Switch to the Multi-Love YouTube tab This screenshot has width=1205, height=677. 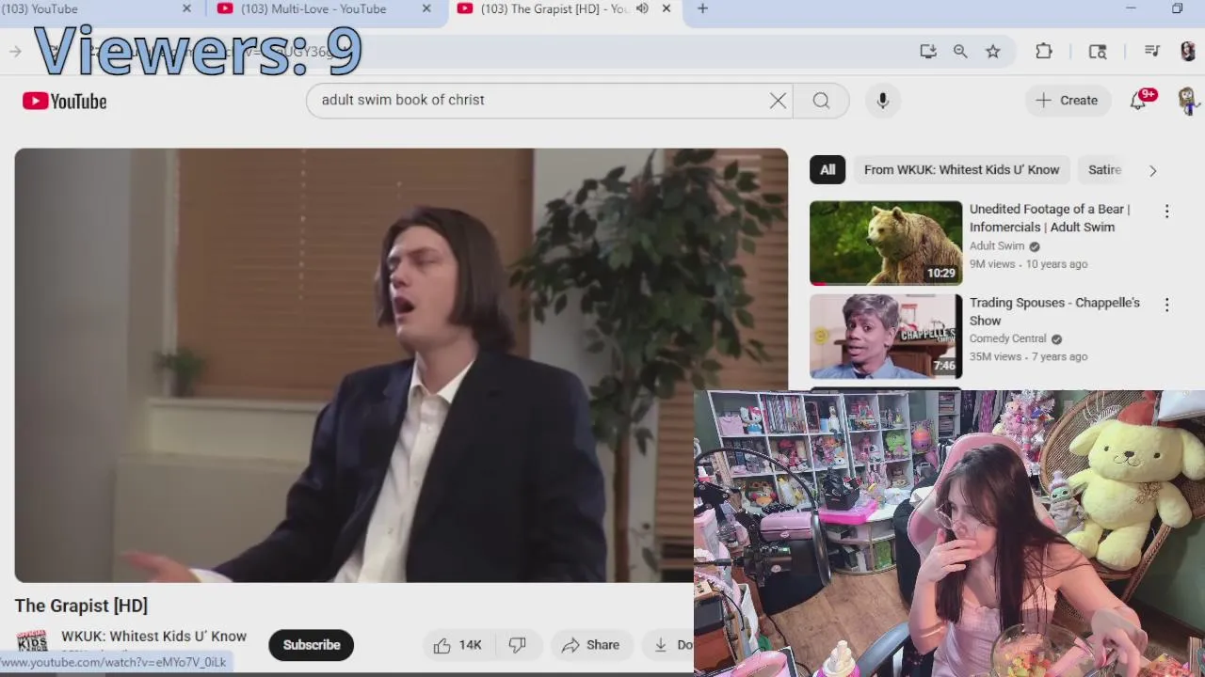click(x=313, y=9)
